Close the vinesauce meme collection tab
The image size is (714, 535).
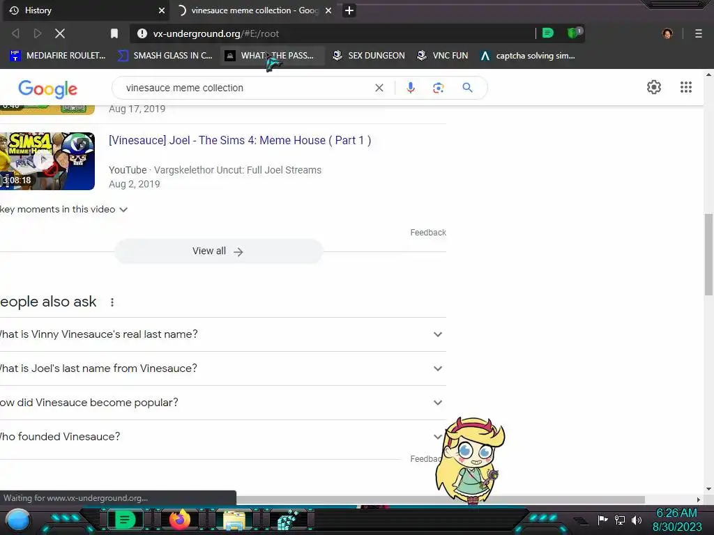click(x=328, y=10)
